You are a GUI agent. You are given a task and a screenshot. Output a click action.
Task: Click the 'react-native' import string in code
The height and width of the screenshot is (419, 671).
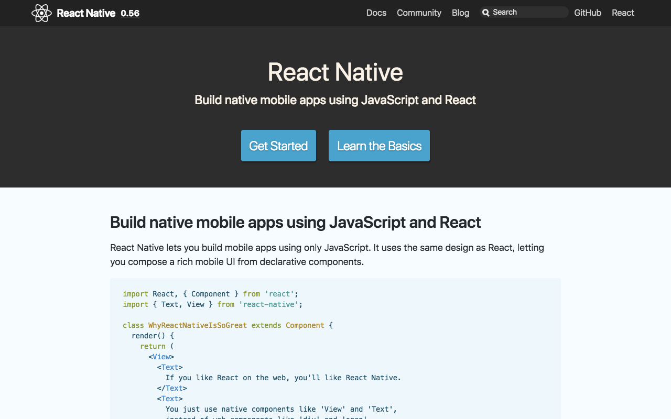(x=268, y=304)
